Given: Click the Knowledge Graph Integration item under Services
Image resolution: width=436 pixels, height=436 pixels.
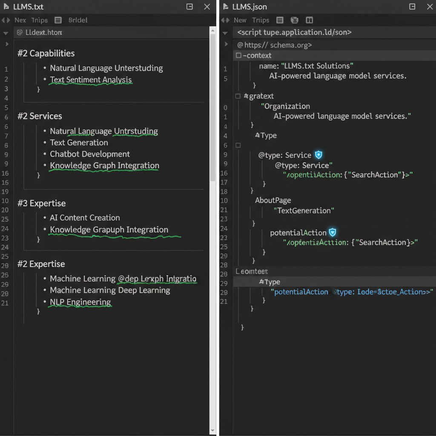Looking at the screenshot, I should tap(104, 166).
